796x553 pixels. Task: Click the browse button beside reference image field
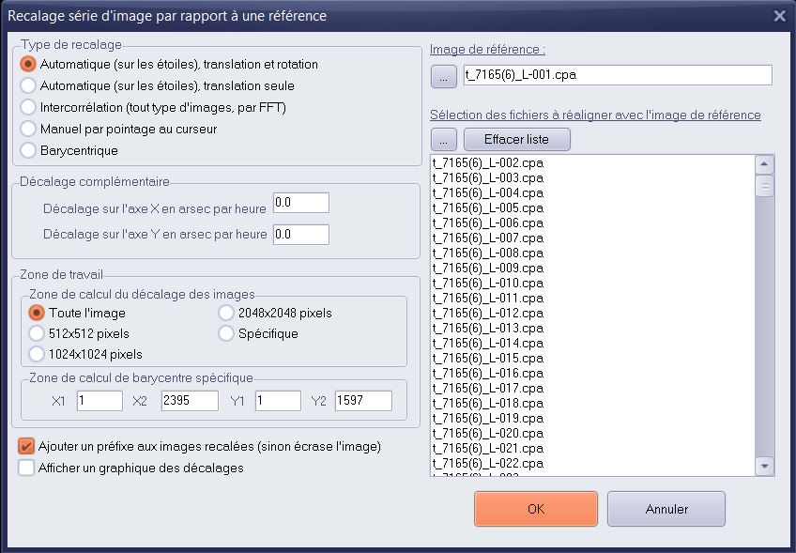[444, 75]
